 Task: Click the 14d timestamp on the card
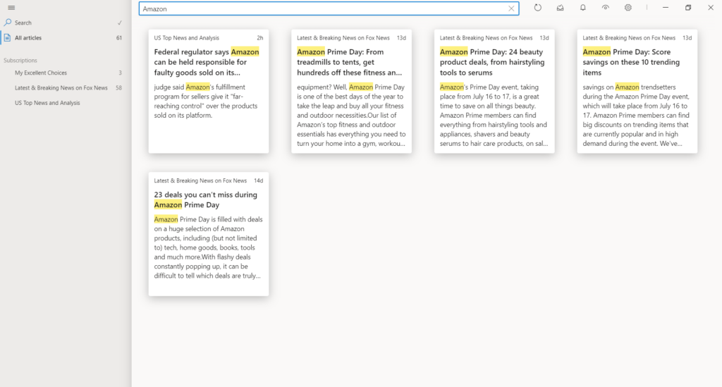[259, 181]
